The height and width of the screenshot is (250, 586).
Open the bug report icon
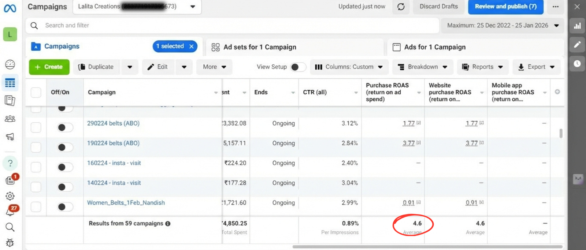click(10, 243)
